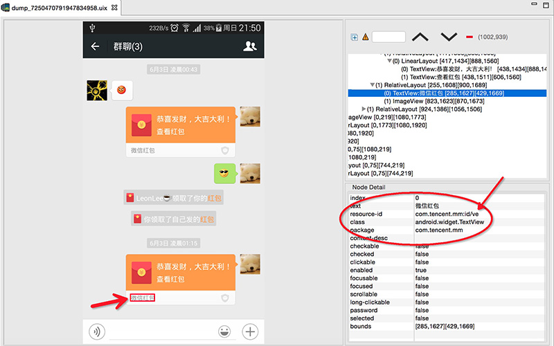Tap the dog avatar beside the first red packet

250,116
